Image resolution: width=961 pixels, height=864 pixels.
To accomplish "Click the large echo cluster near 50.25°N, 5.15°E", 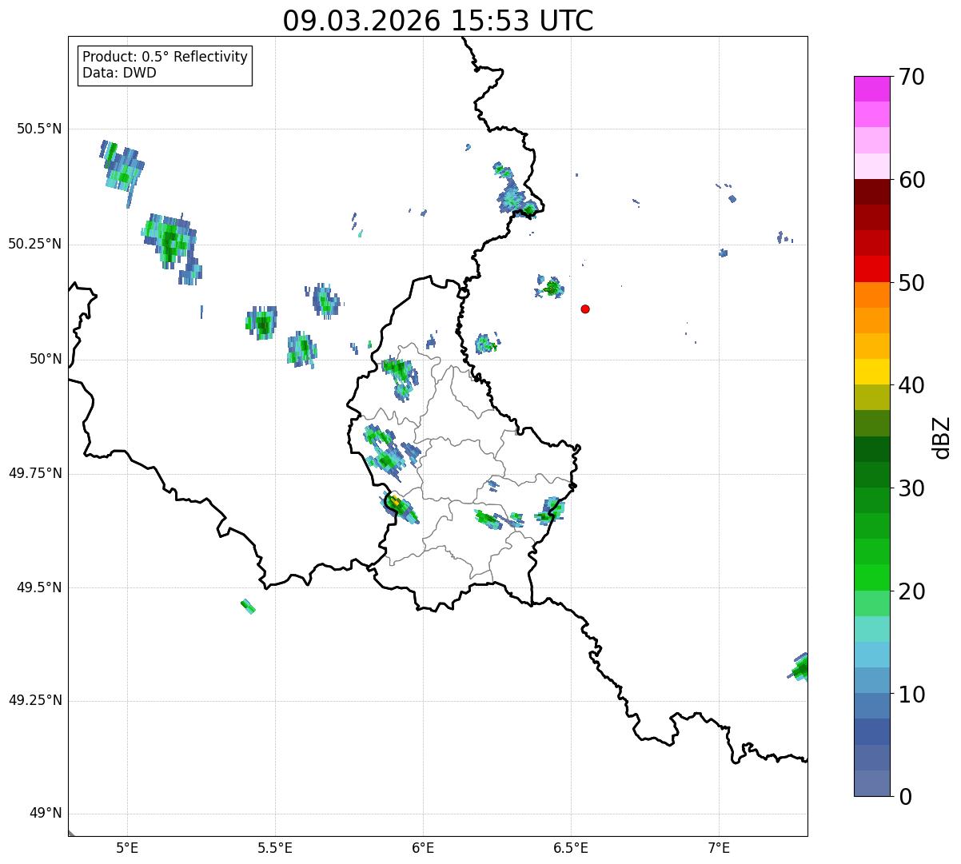I will (x=169, y=241).
